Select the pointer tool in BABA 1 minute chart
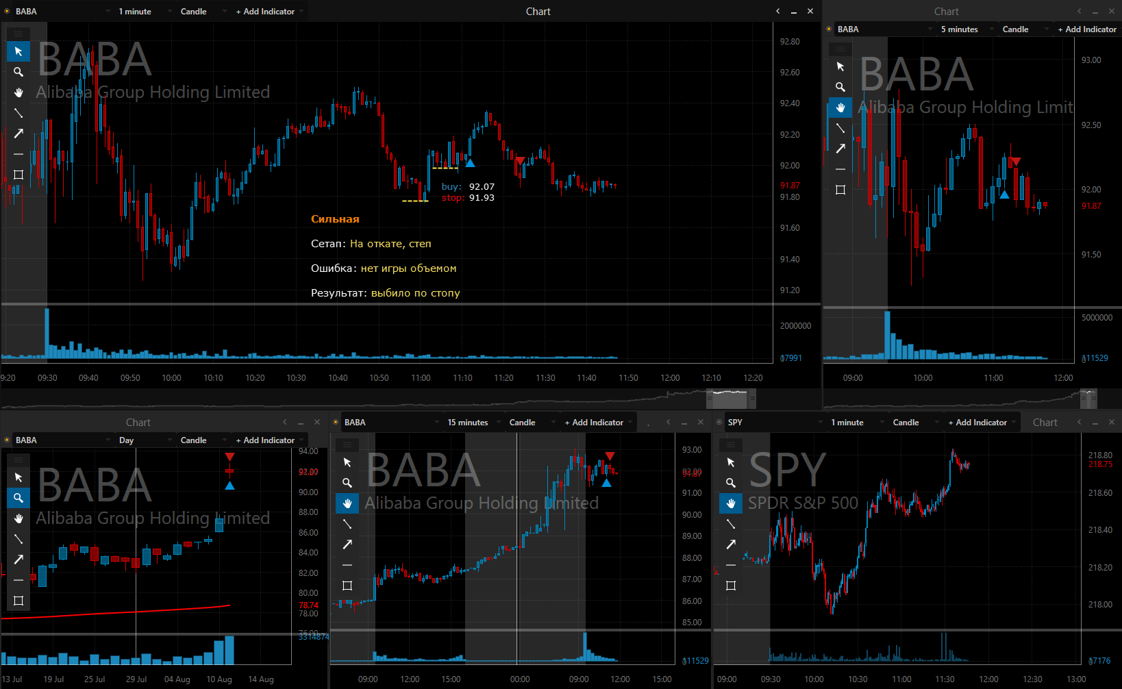Screen dimensions: 1122x689 (18, 51)
